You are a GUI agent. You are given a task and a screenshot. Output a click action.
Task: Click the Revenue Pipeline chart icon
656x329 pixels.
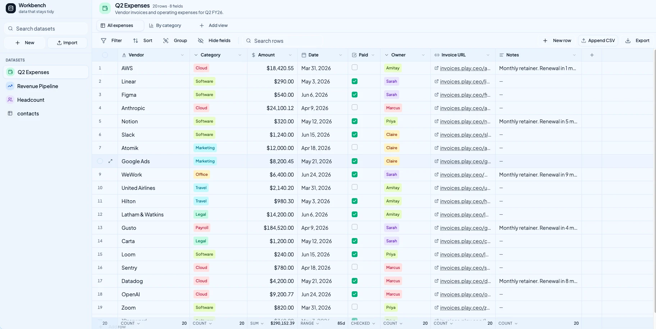(x=10, y=86)
